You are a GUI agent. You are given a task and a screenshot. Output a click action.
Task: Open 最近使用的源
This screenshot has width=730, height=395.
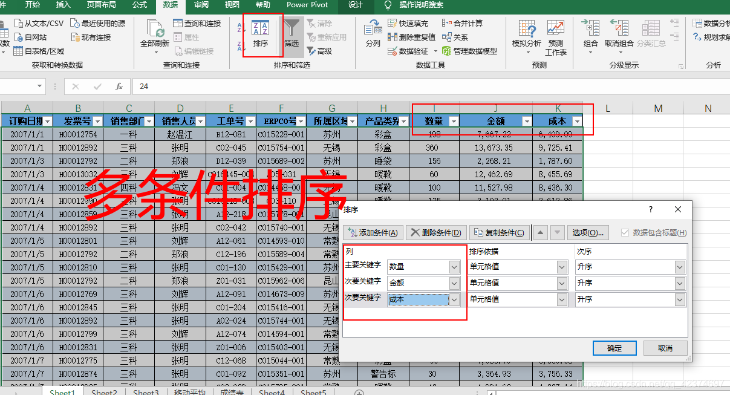pos(98,23)
